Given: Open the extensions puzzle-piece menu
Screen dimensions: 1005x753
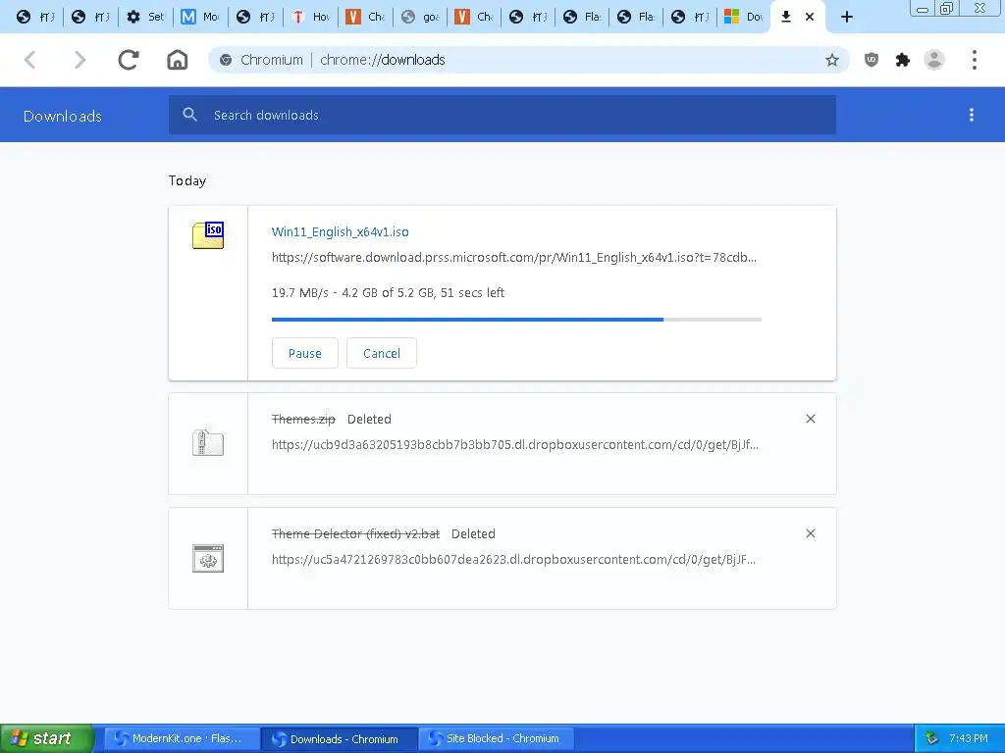Looking at the screenshot, I should pyautogui.click(x=903, y=60).
